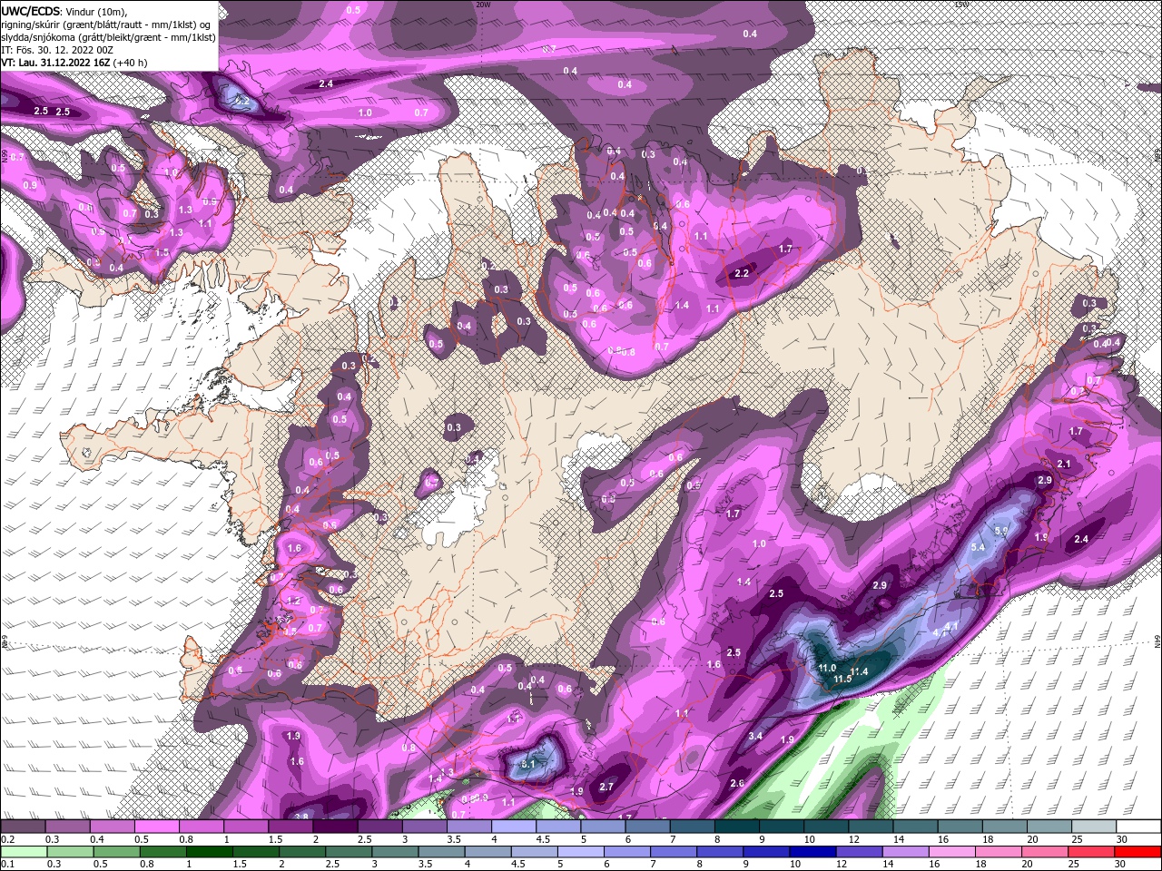Click the rigning/skúrir legend line

pyautogui.click(x=105, y=24)
